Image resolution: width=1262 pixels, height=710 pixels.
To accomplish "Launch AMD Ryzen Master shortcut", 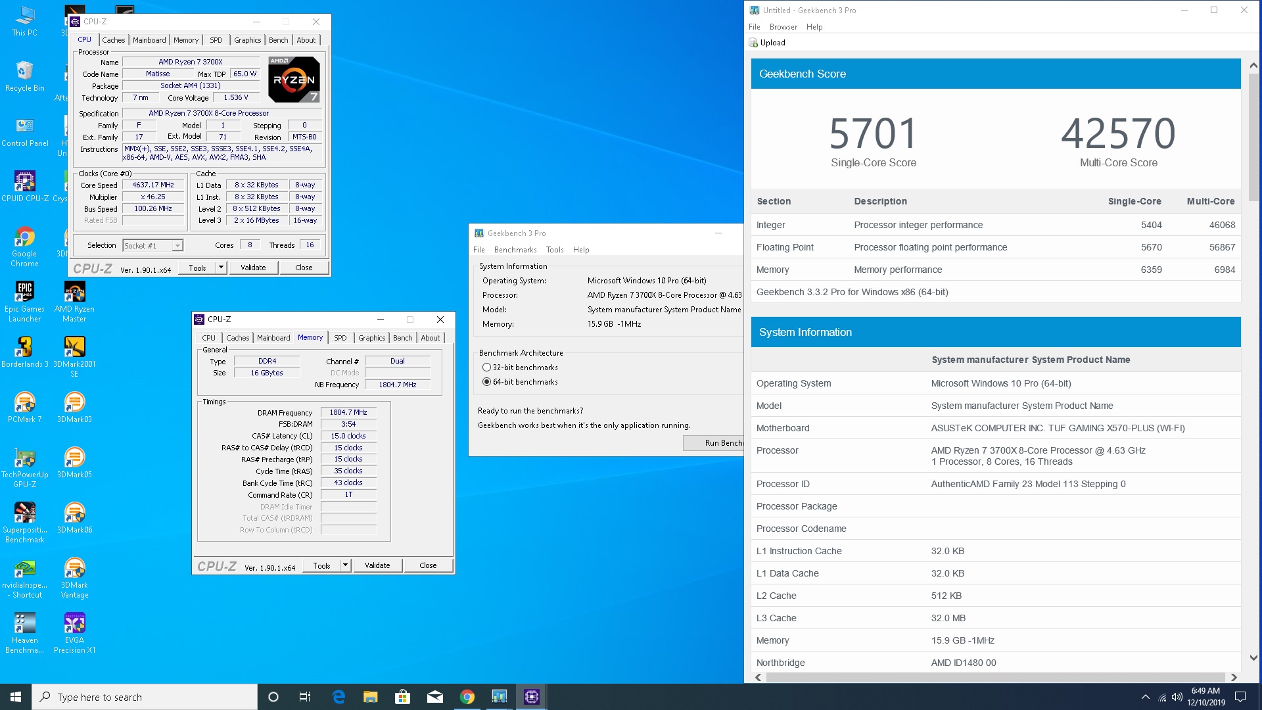I will pyautogui.click(x=74, y=302).
